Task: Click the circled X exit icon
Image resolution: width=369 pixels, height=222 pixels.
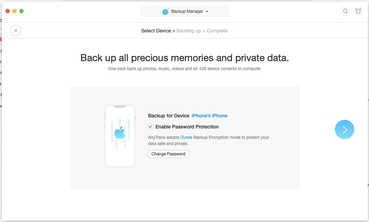Action: coord(16,31)
